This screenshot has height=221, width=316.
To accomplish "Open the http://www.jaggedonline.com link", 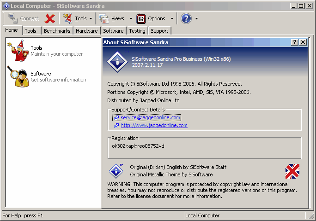I will [x=154, y=125].
